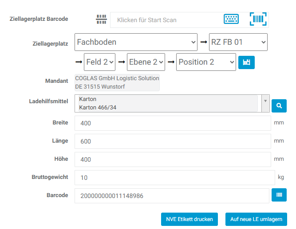The image size is (296, 229).
Task: Click Auf neue LE umlagern button
Action: pos(256,219)
